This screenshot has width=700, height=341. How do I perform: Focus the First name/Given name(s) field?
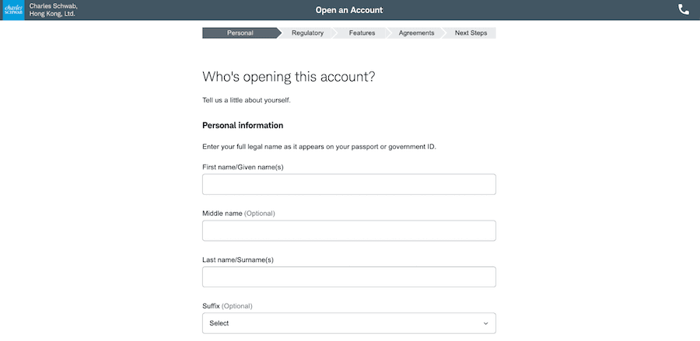[348, 184]
